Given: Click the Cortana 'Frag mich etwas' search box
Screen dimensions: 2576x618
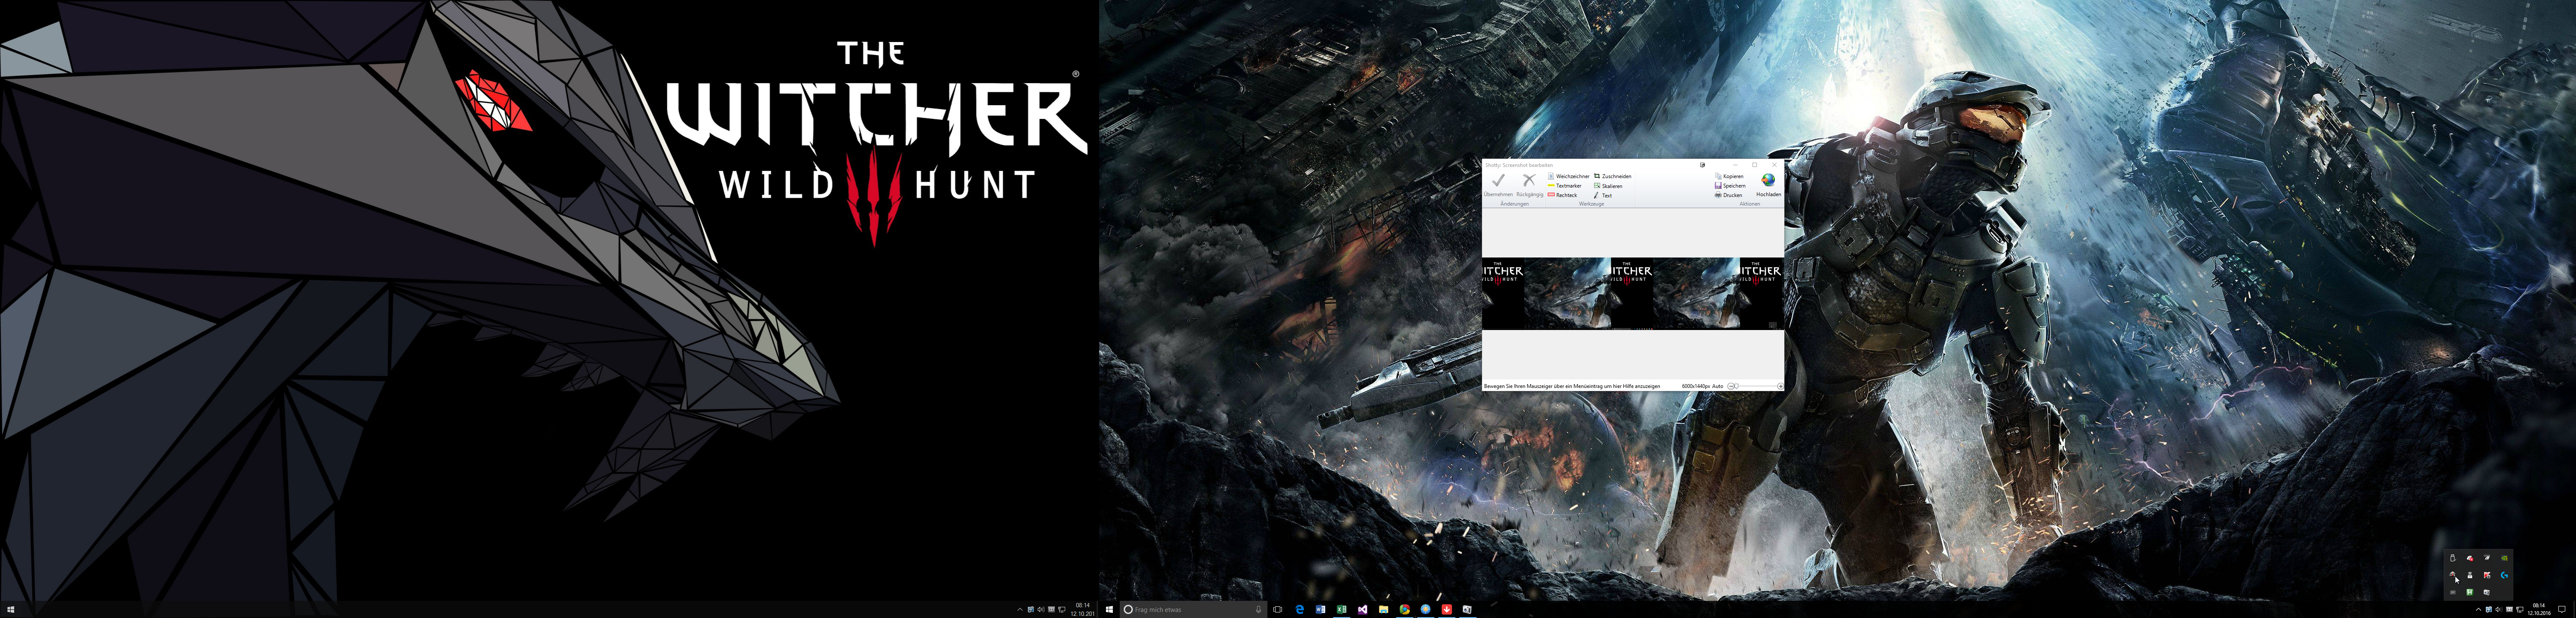Looking at the screenshot, I should (x=1194, y=609).
